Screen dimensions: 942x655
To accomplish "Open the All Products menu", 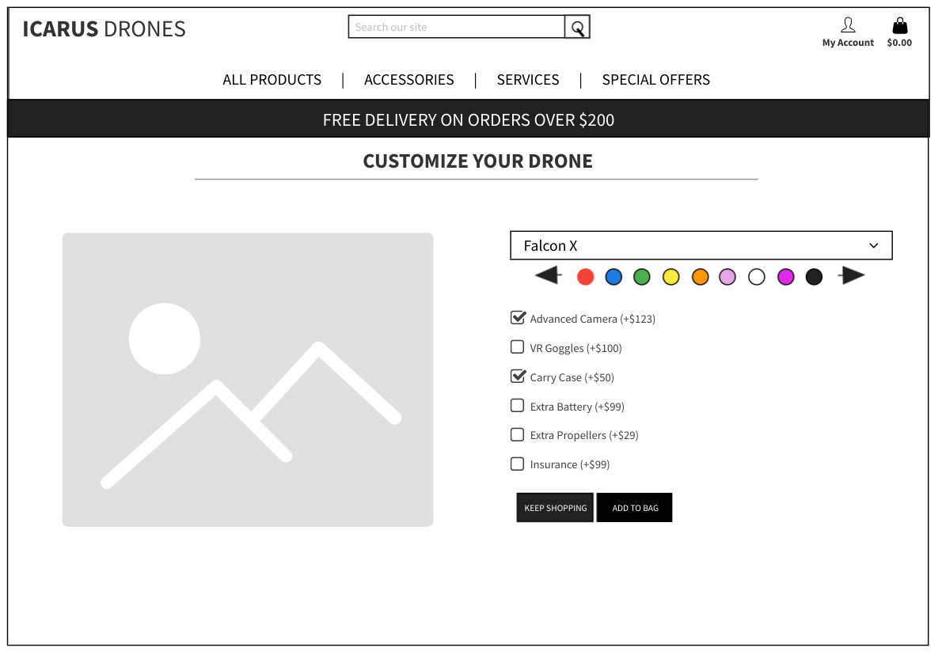I will coord(272,80).
